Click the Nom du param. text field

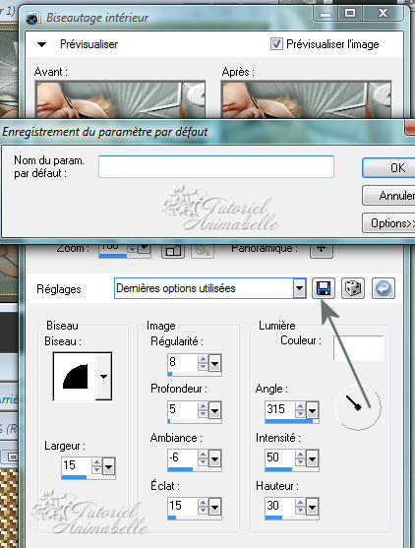tap(216, 167)
